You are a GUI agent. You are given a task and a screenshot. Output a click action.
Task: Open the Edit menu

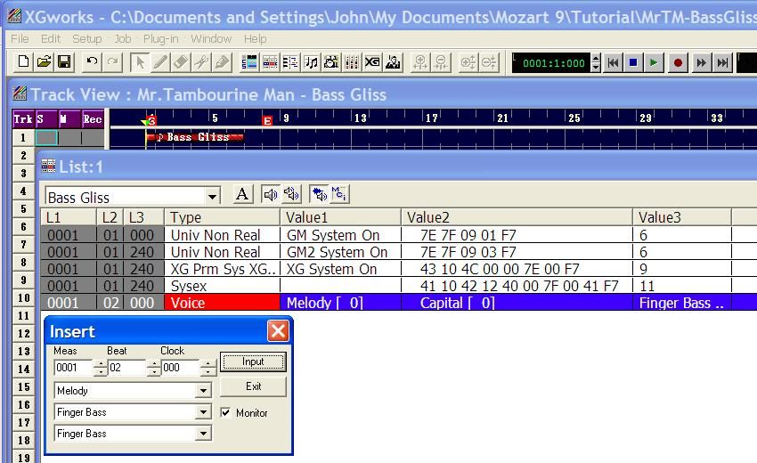(x=51, y=38)
